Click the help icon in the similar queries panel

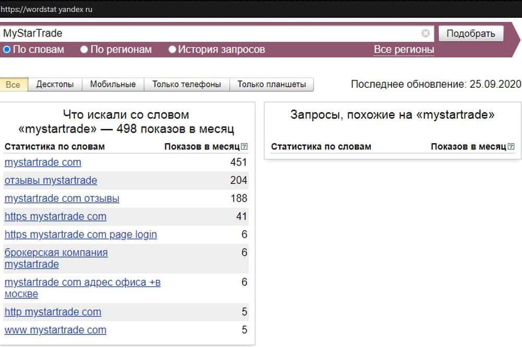(x=511, y=147)
